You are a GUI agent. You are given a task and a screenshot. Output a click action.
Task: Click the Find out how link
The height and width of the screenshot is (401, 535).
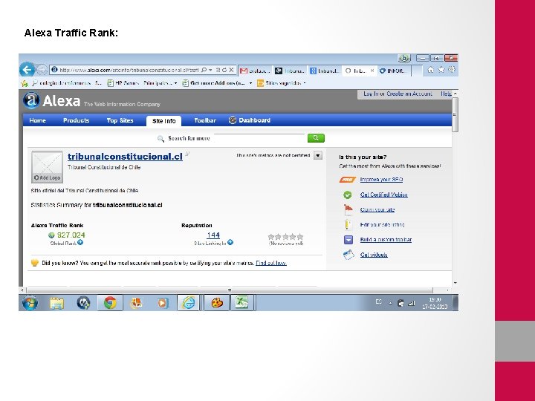[x=271, y=263]
